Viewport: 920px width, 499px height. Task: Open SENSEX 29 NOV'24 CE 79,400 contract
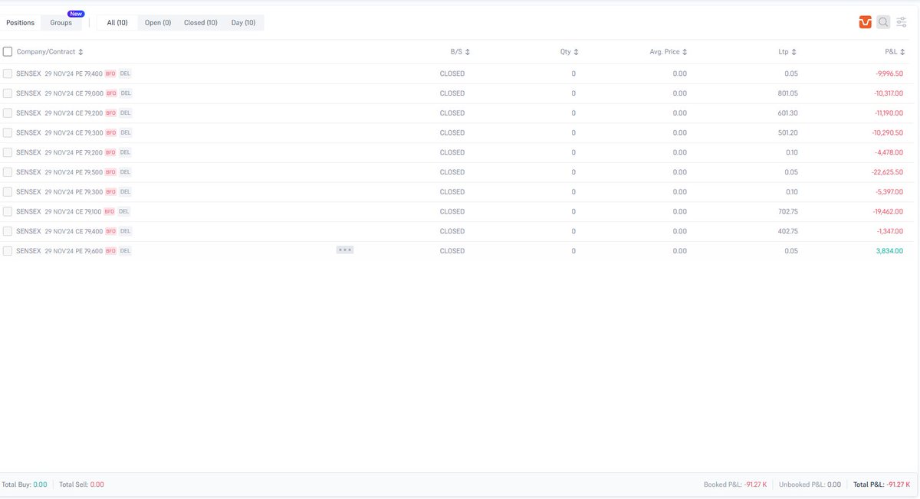point(59,231)
